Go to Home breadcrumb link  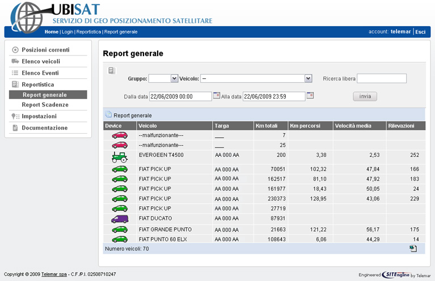(51, 32)
